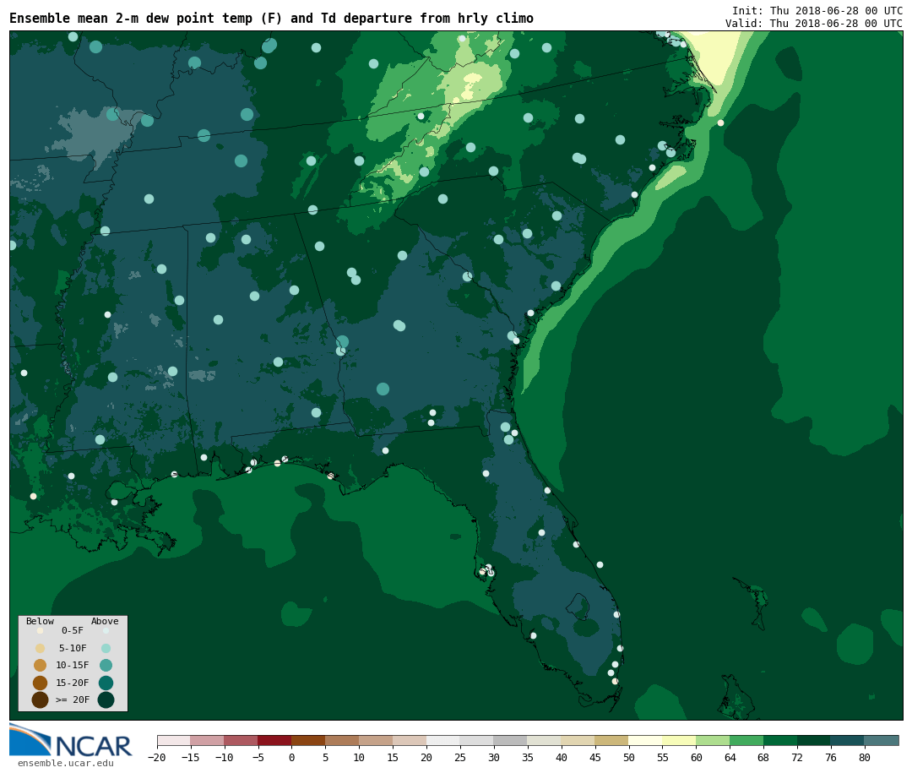Click the NCAR logo
The image size is (912, 773).
(71, 740)
